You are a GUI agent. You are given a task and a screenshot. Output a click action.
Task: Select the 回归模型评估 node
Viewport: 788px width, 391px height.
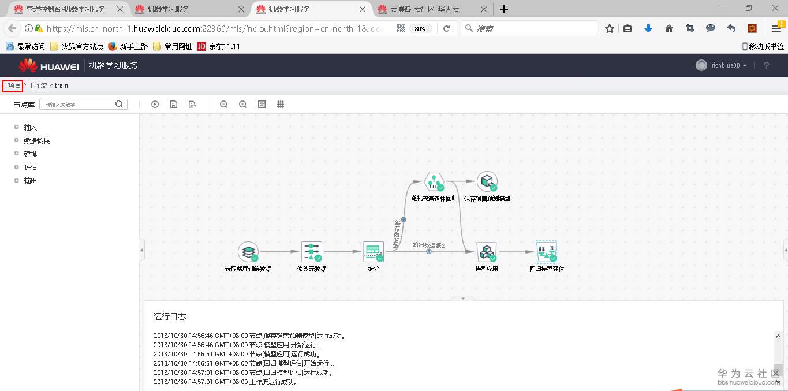pyautogui.click(x=546, y=252)
